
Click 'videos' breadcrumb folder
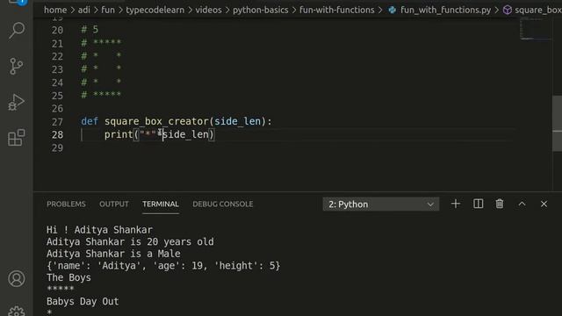[x=208, y=10]
